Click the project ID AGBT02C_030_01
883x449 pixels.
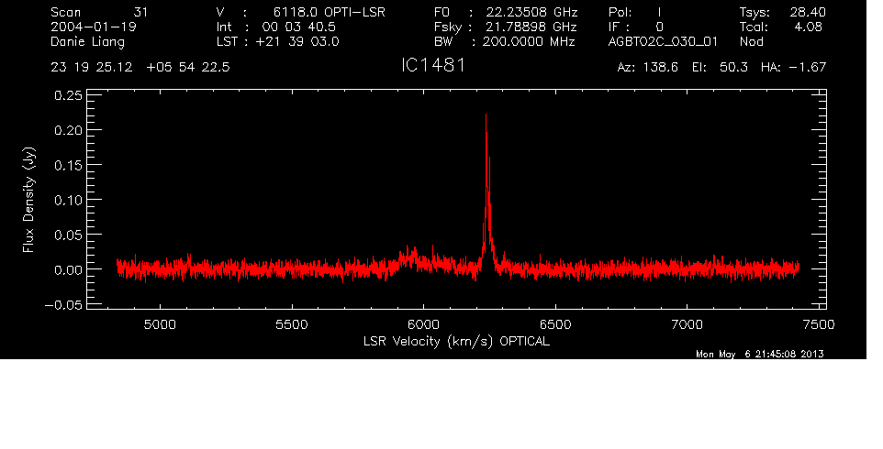[663, 42]
